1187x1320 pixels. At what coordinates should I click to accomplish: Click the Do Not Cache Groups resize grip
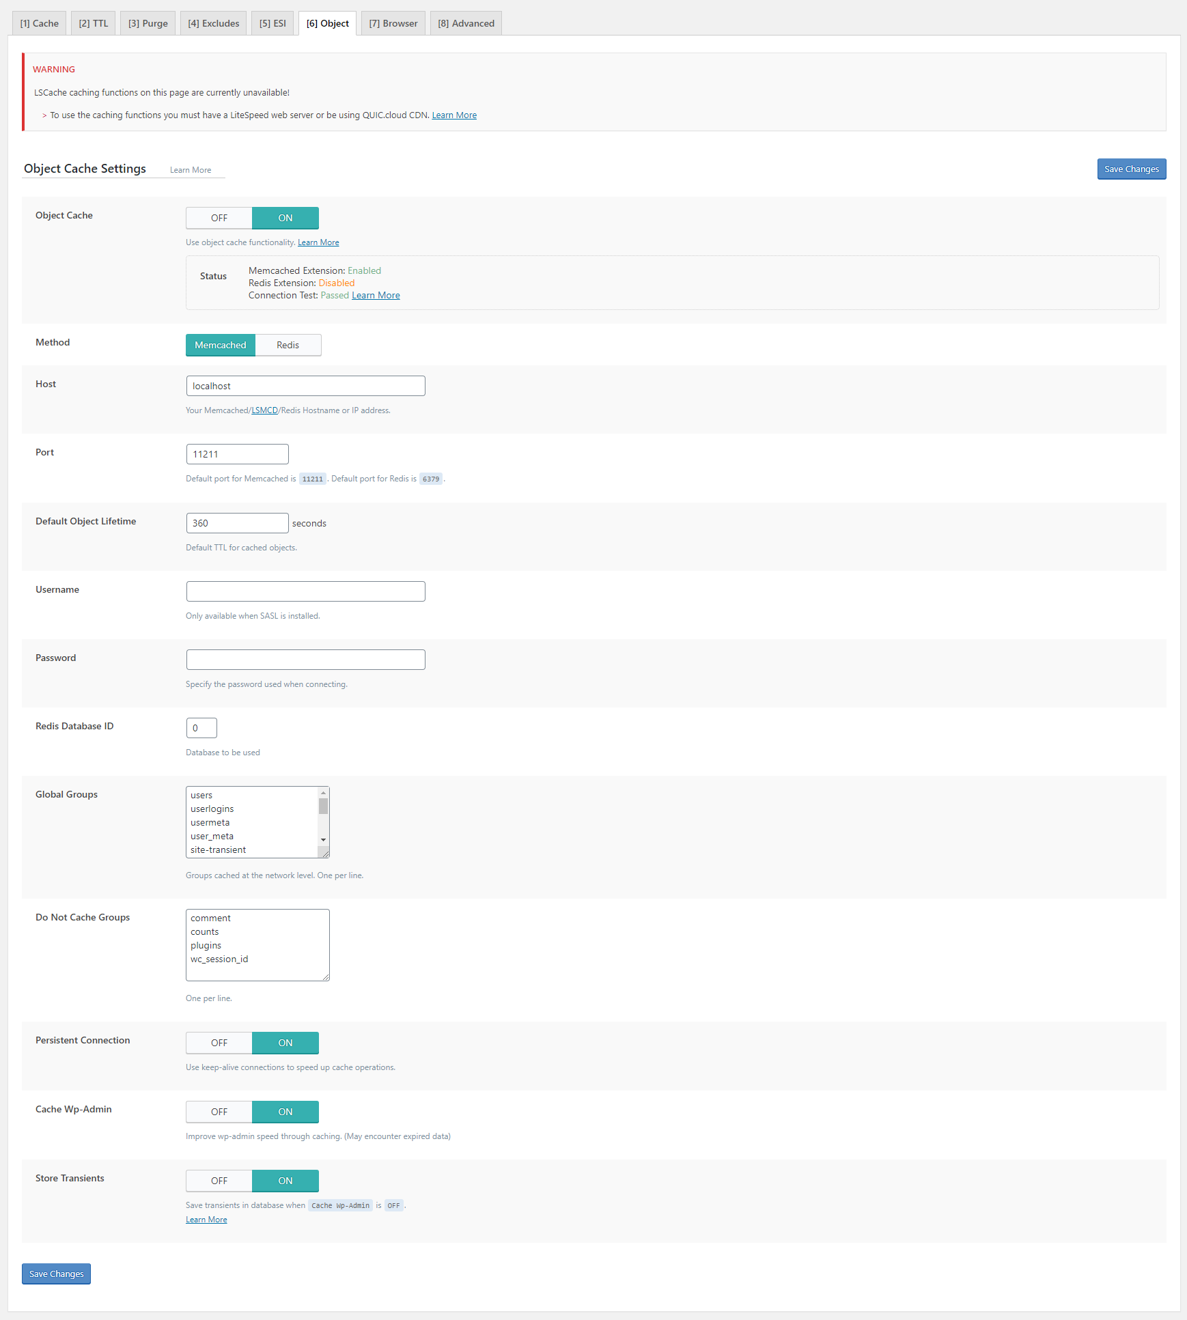click(325, 977)
